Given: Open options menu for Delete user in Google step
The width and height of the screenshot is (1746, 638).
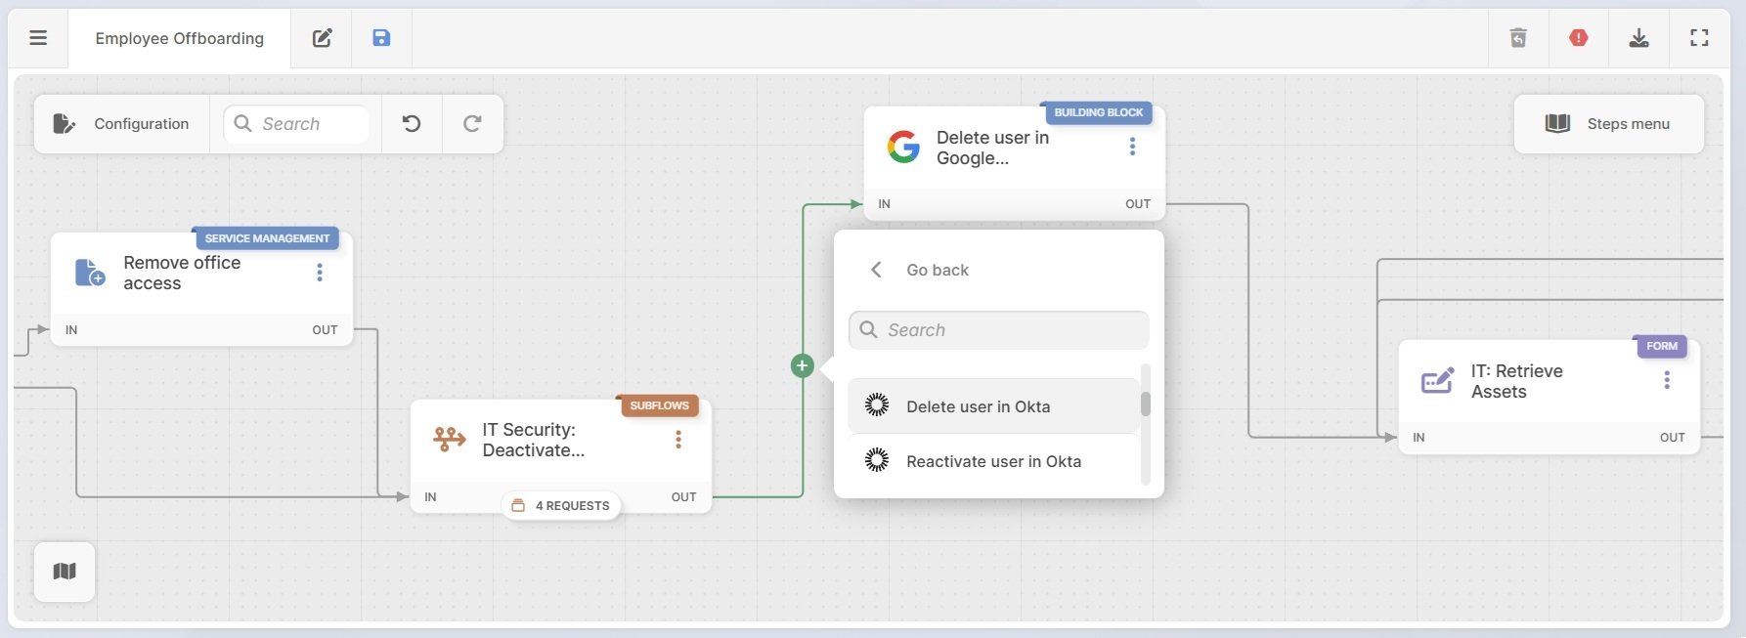Looking at the screenshot, I should [x=1132, y=147].
